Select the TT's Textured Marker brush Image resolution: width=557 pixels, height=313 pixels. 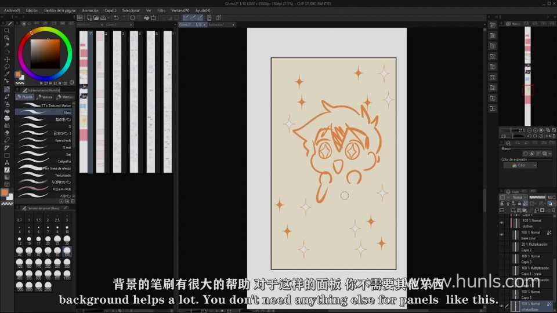point(45,105)
